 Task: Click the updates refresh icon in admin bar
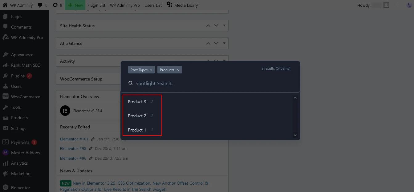(x=55, y=5)
